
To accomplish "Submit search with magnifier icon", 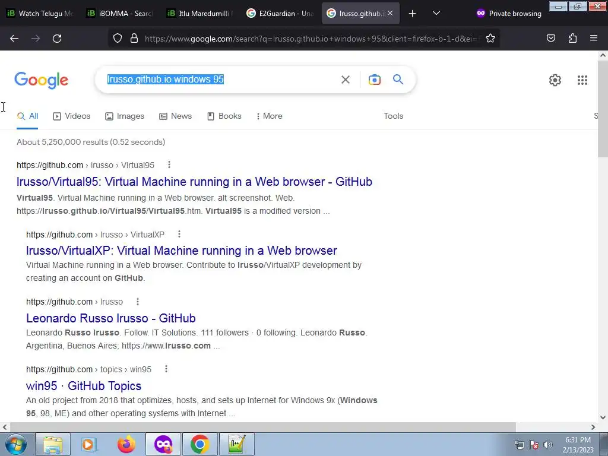I will 398,80.
